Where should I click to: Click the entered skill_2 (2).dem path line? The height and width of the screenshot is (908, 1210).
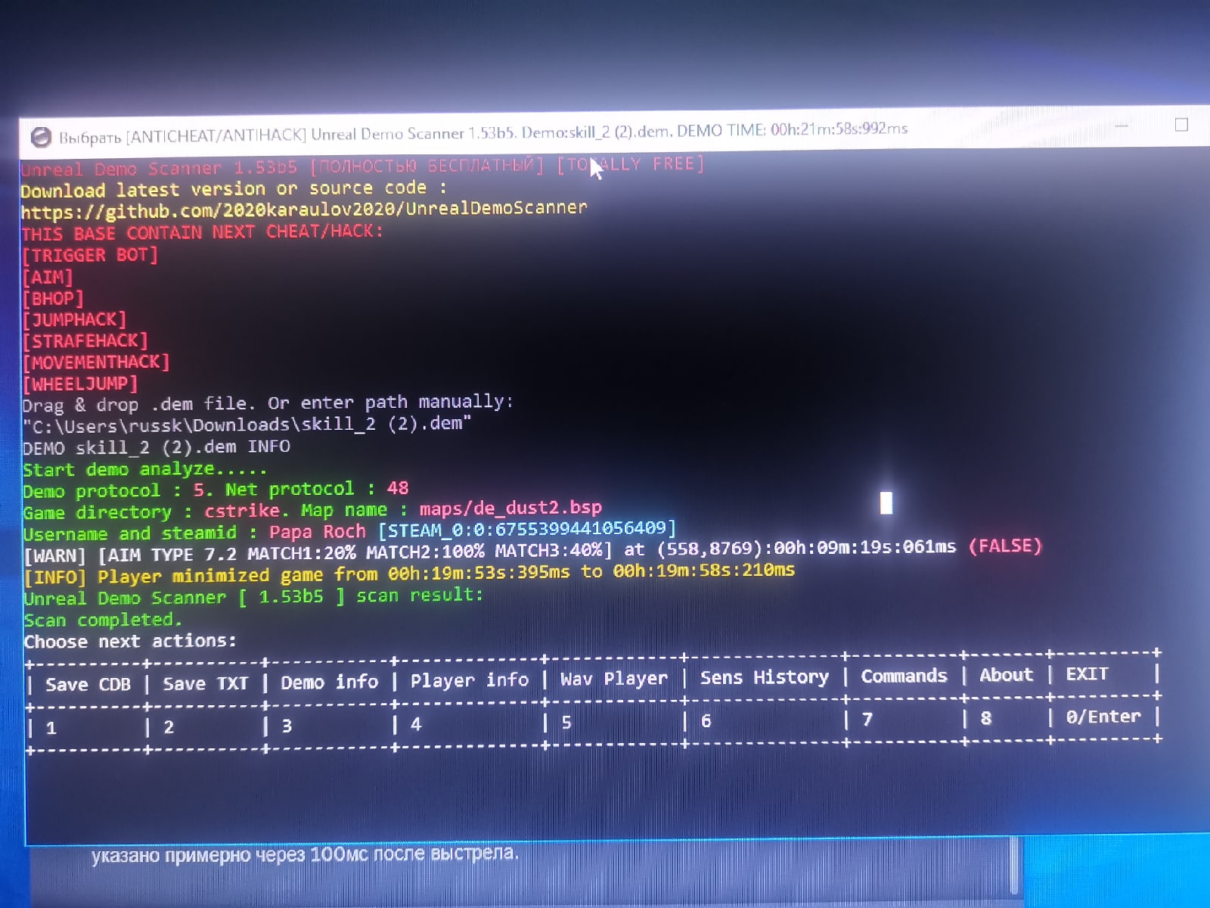[247, 424]
